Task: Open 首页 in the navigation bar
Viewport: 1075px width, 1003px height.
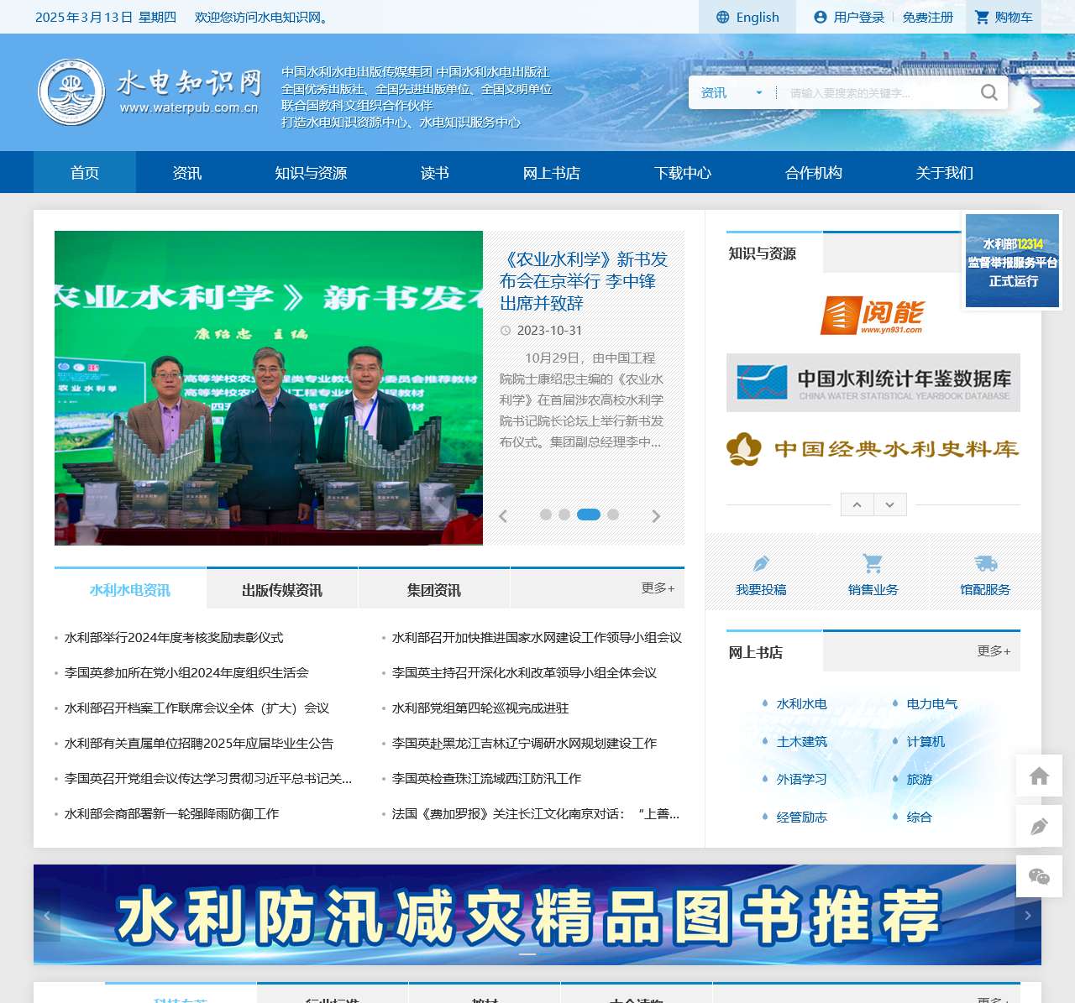Action: (x=85, y=173)
